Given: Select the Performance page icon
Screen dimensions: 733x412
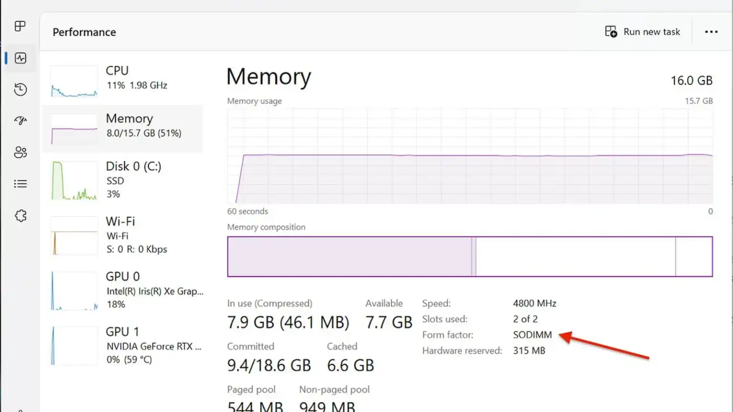Looking at the screenshot, I should click(x=20, y=58).
